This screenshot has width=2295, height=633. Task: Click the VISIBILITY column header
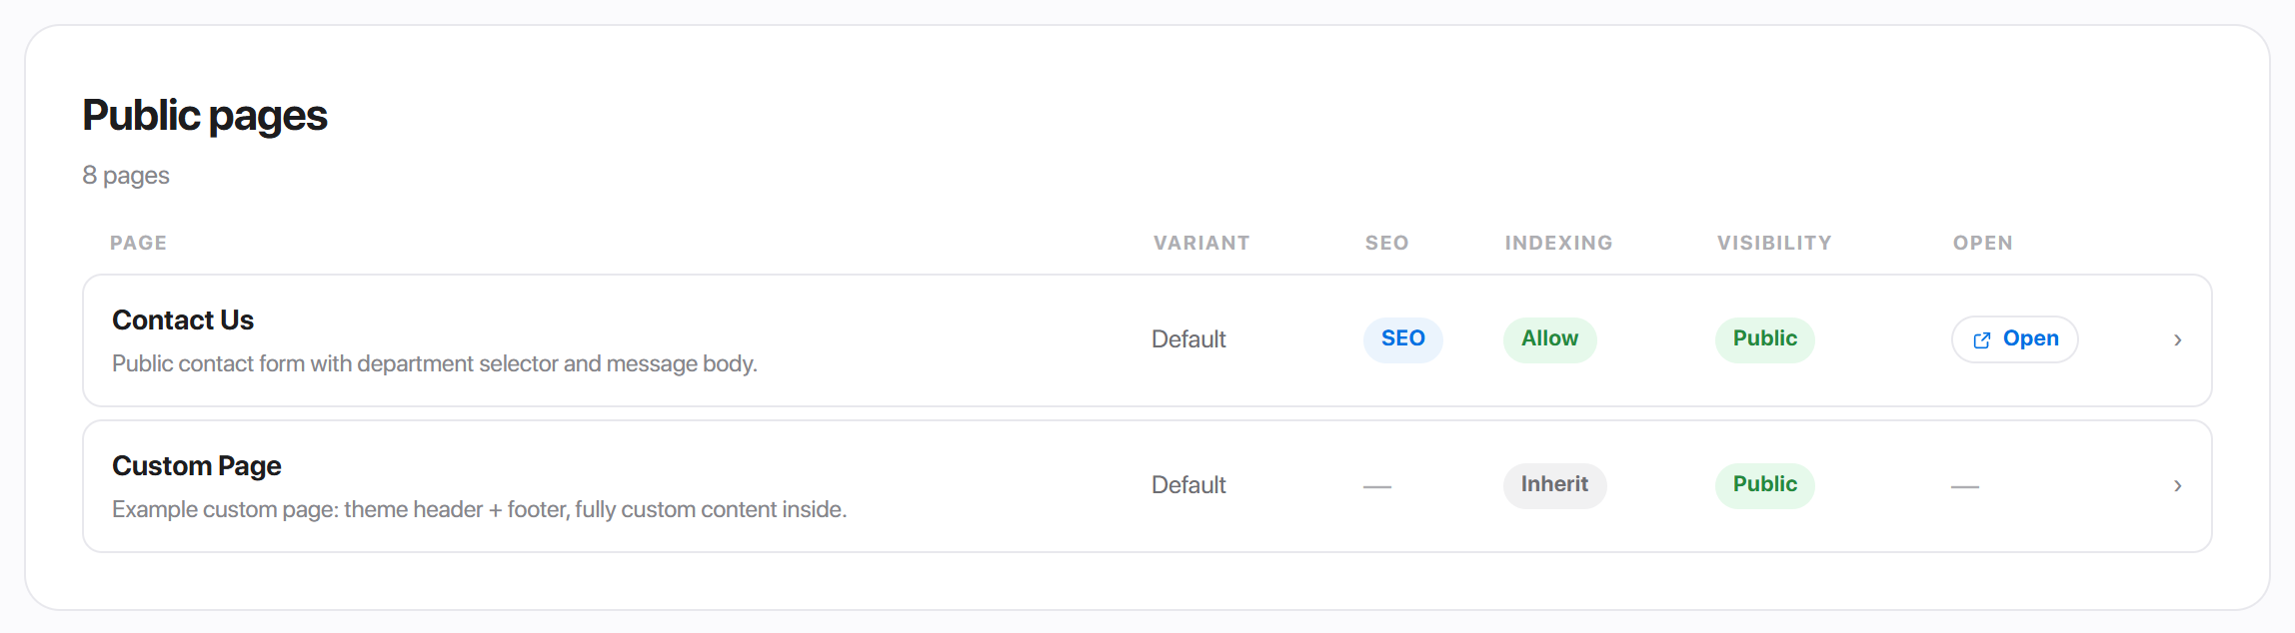pyautogui.click(x=1774, y=243)
